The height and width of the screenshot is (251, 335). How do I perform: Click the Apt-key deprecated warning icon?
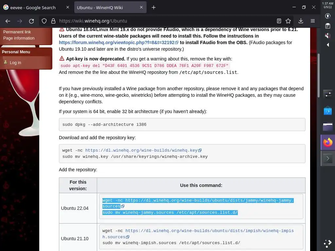tap(62, 59)
